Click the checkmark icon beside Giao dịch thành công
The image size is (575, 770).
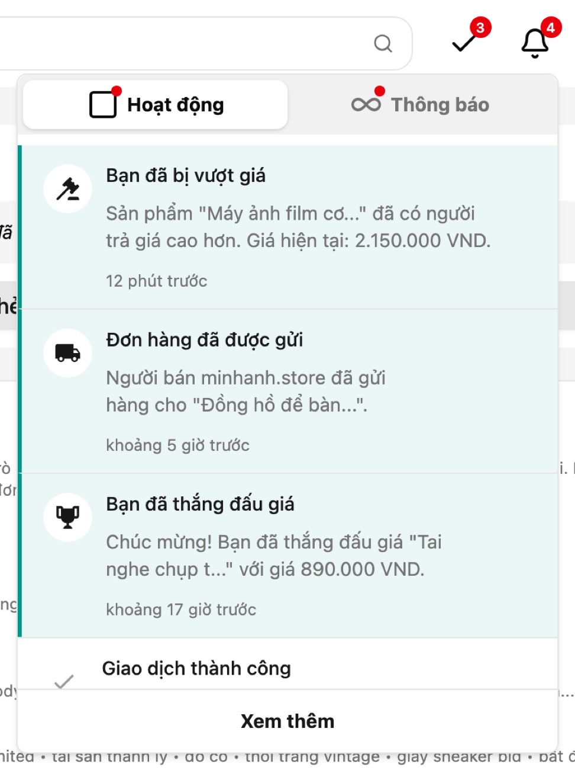pyautogui.click(x=64, y=682)
